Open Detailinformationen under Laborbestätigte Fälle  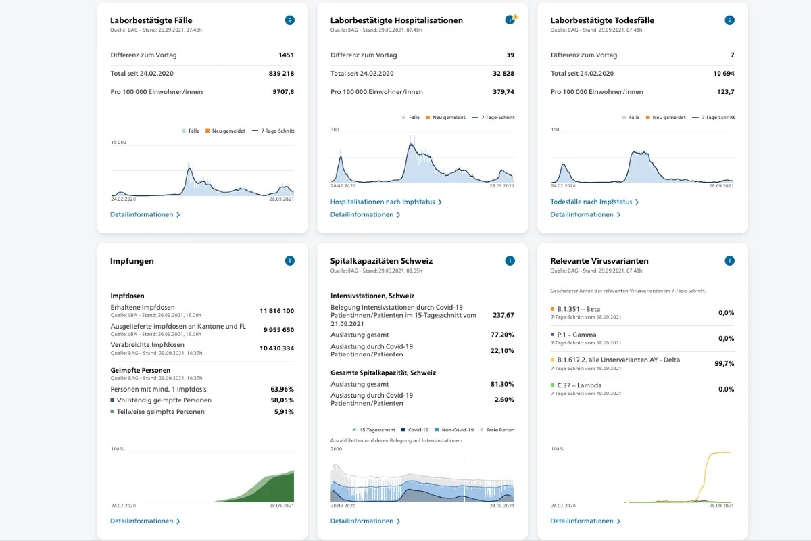click(x=145, y=215)
